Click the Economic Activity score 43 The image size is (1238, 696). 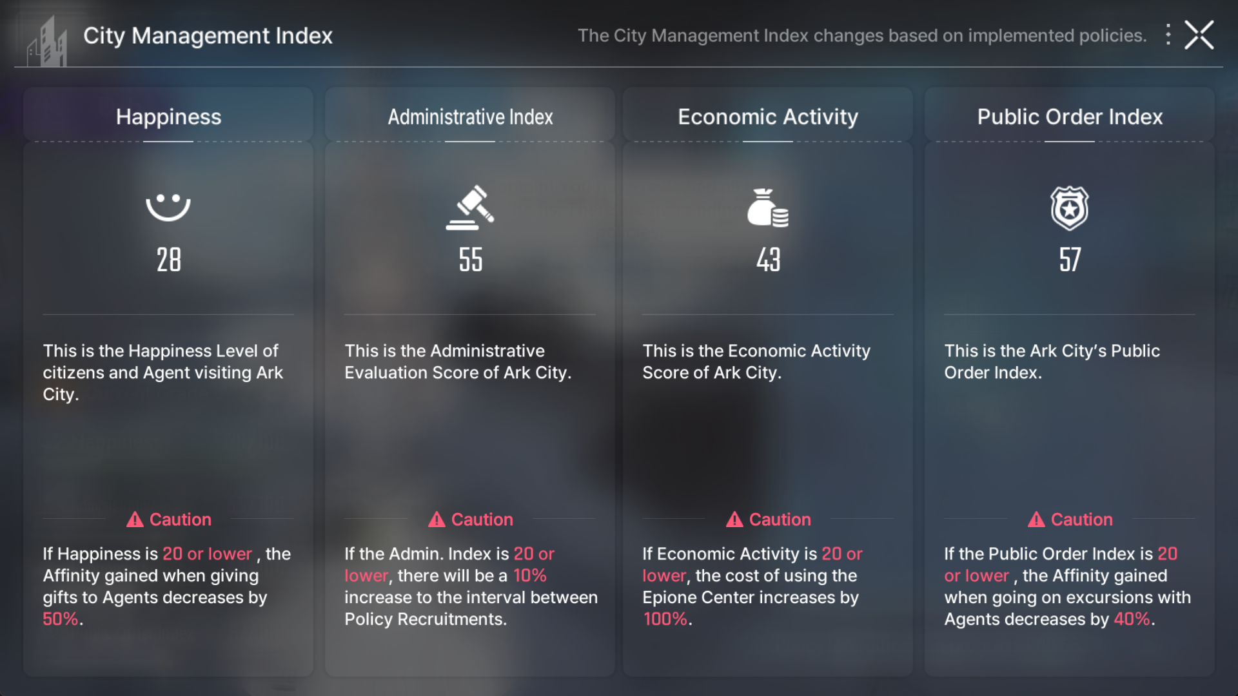[x=767, y=260]
